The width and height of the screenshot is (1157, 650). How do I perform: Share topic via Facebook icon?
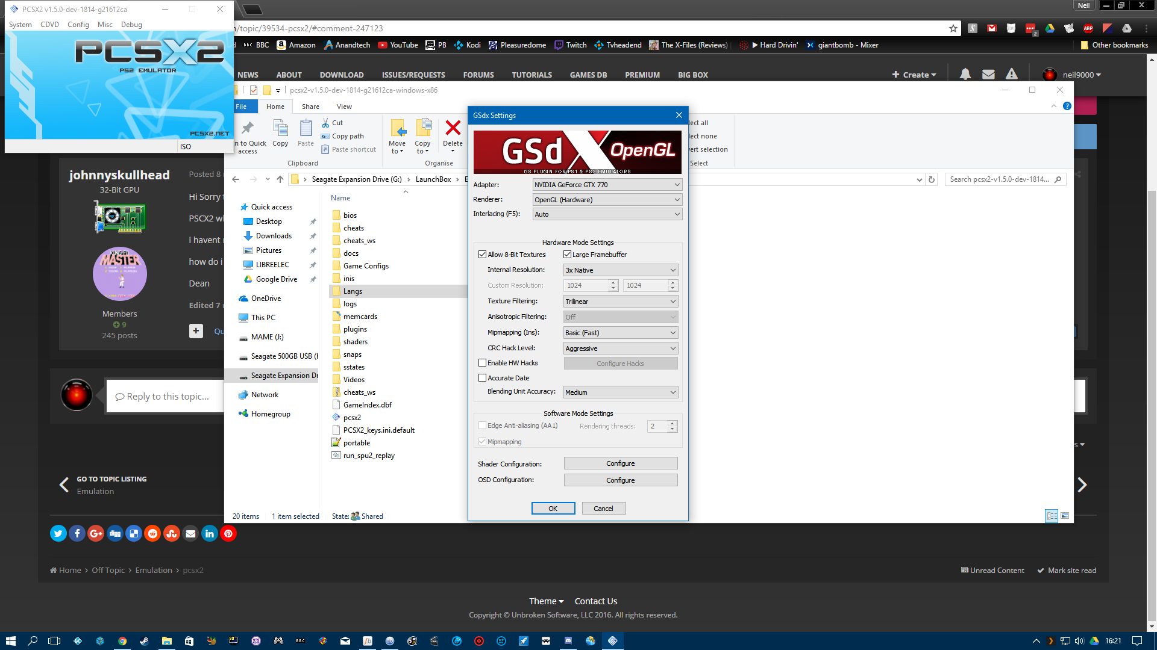[x=77, y=533]
